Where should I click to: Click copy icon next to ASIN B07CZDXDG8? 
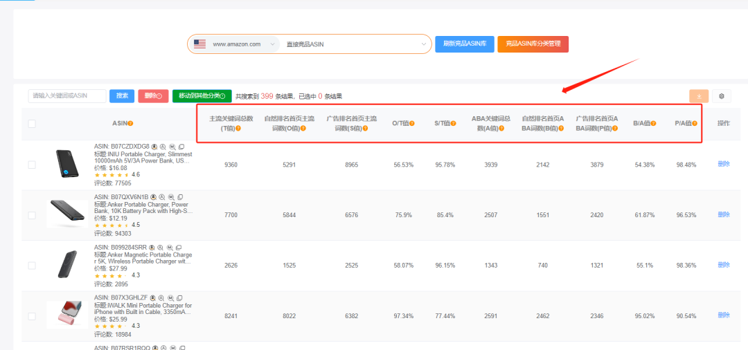point(181,146)
